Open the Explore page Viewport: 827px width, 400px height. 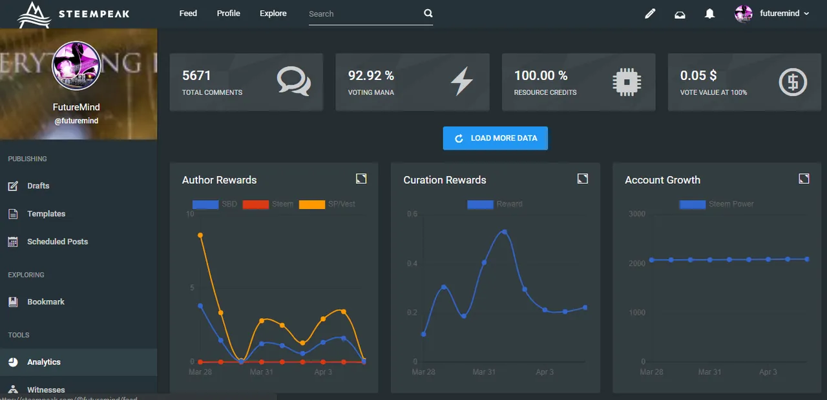[x=273, y=14]
